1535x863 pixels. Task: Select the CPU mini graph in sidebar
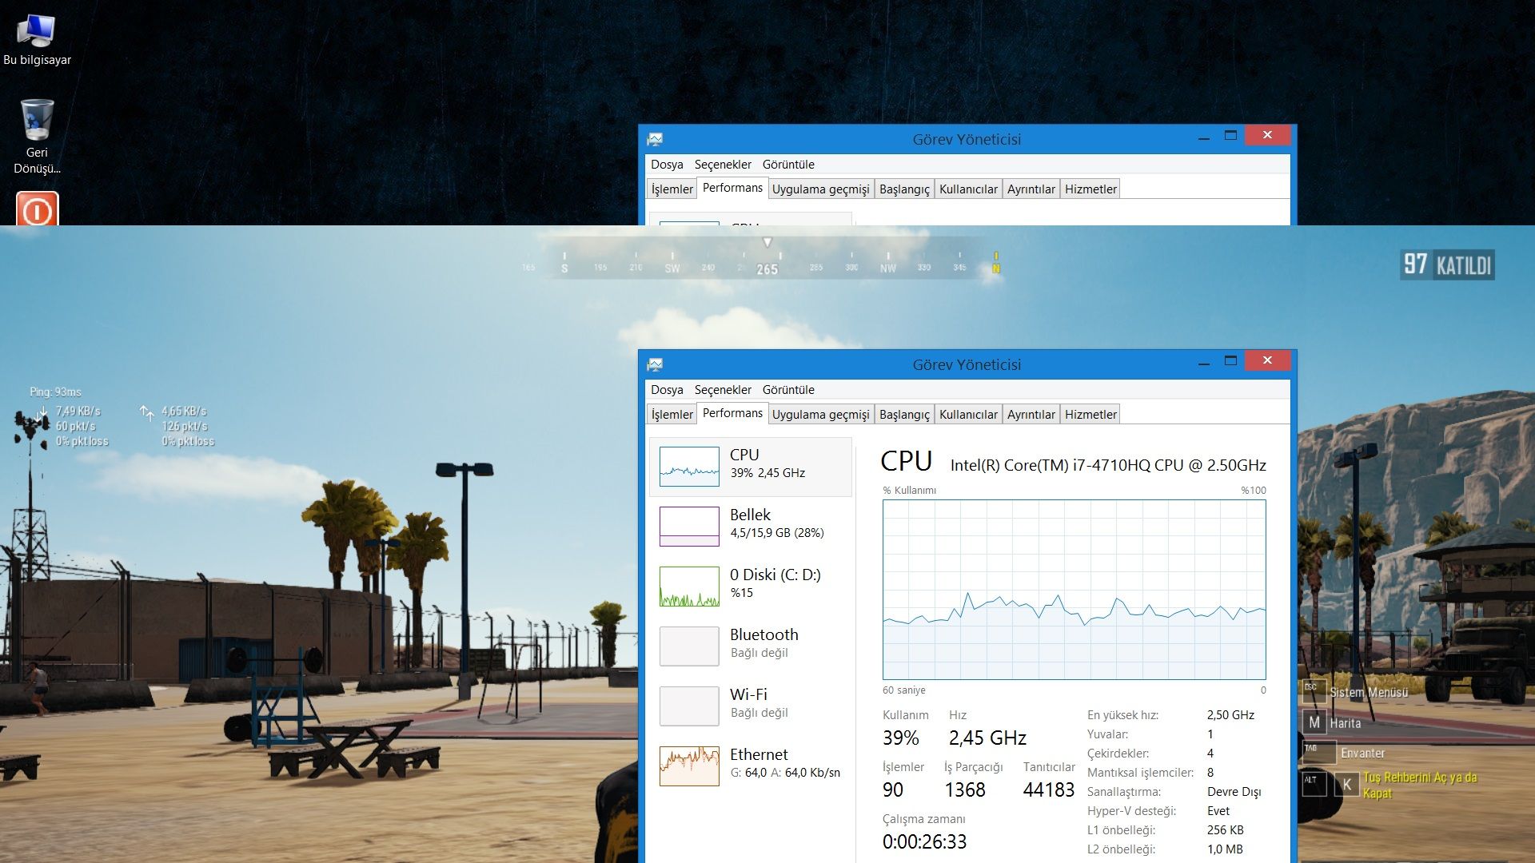pos(688,467)
